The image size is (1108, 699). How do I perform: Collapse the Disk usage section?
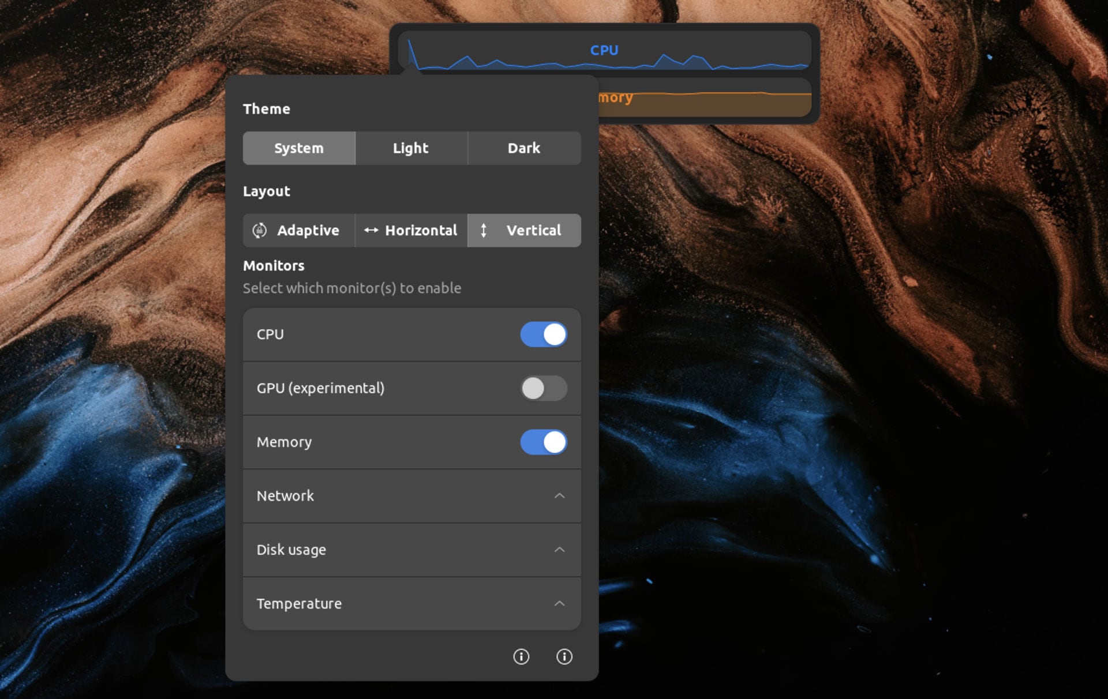pos(559,550)
